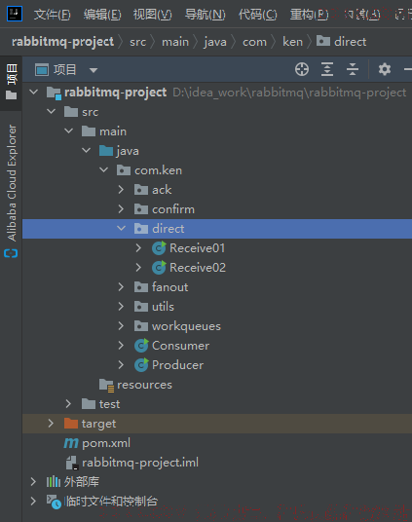412x522 pixels.
Task: Open the 项目 view dropdown arrow
Action: (94, 70)
